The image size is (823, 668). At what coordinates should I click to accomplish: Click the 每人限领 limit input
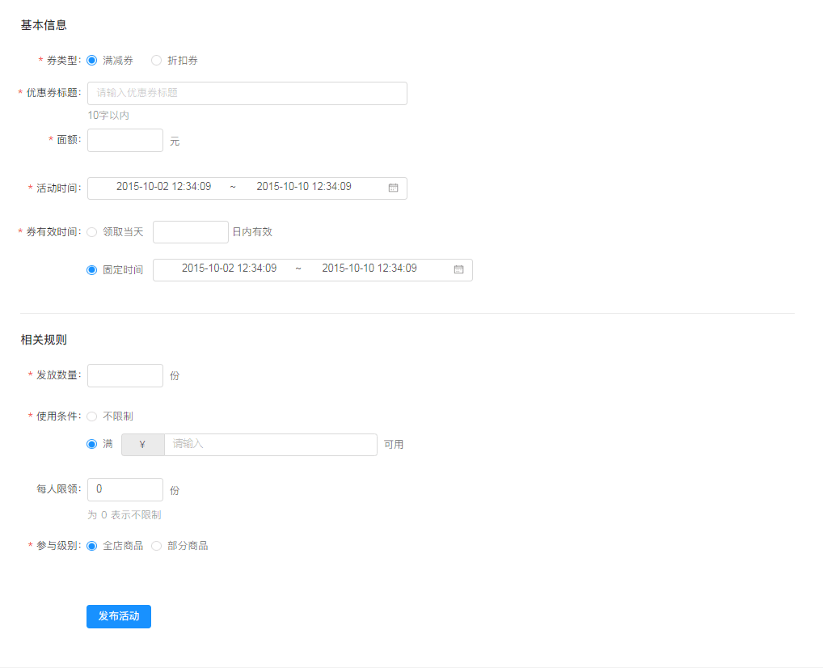(125, 489)
